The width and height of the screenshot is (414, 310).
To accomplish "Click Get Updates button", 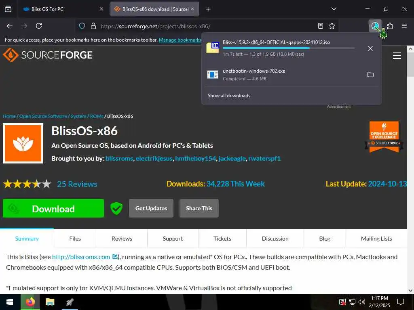I will [151, 208].
